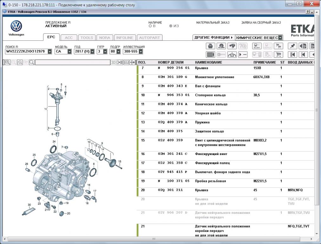This screenshot has width=321, height=244.
Task: Open the ГОД 2017 (H) dropdown
Action: tap(92, 51)
